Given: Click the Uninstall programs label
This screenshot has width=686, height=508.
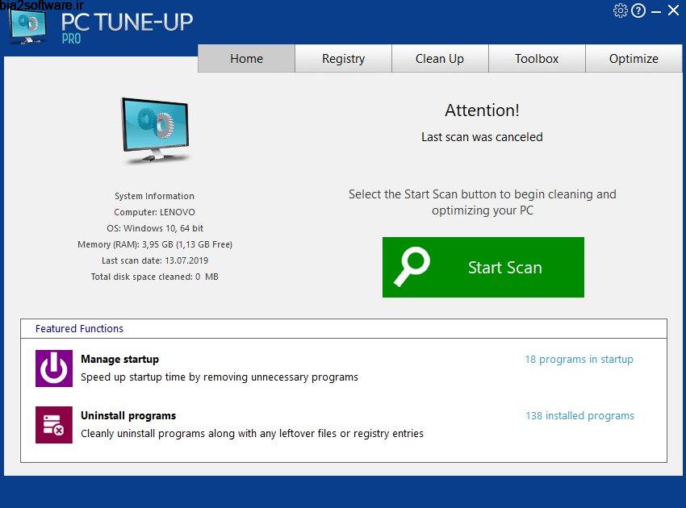Looking at the screenshot, I should (128, 415).
